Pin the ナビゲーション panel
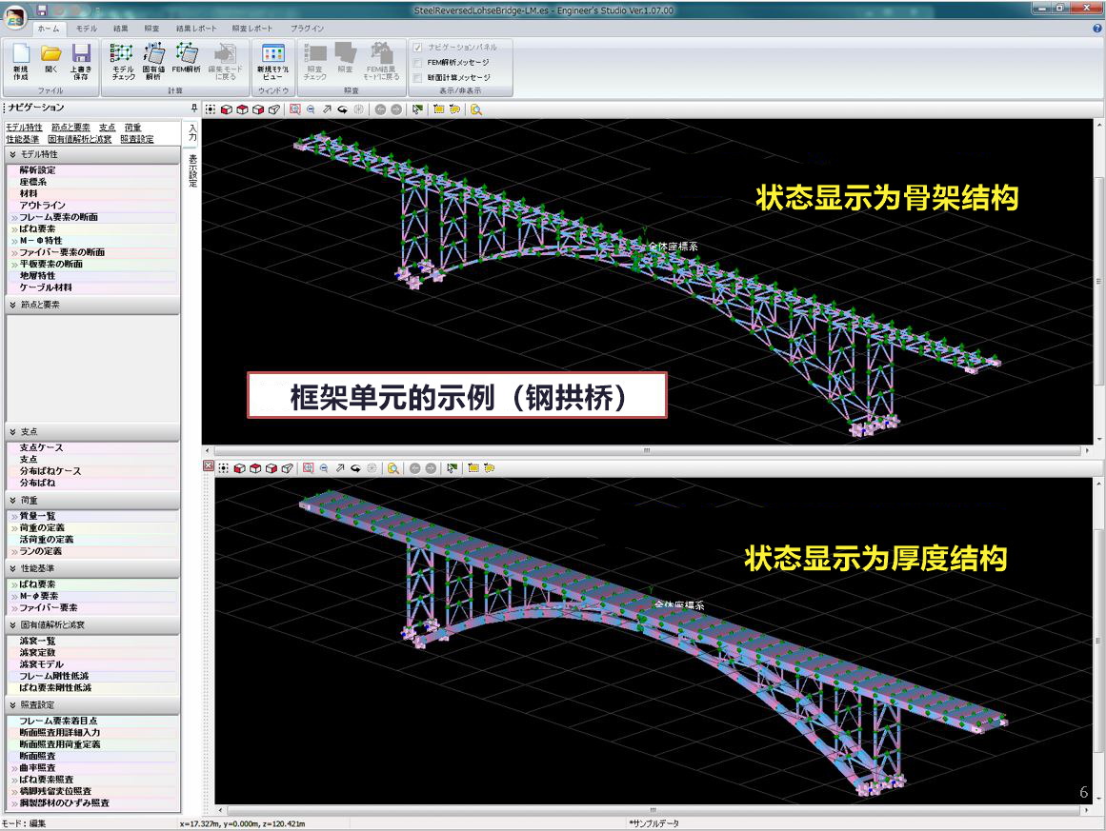 [x=194, y=108]
